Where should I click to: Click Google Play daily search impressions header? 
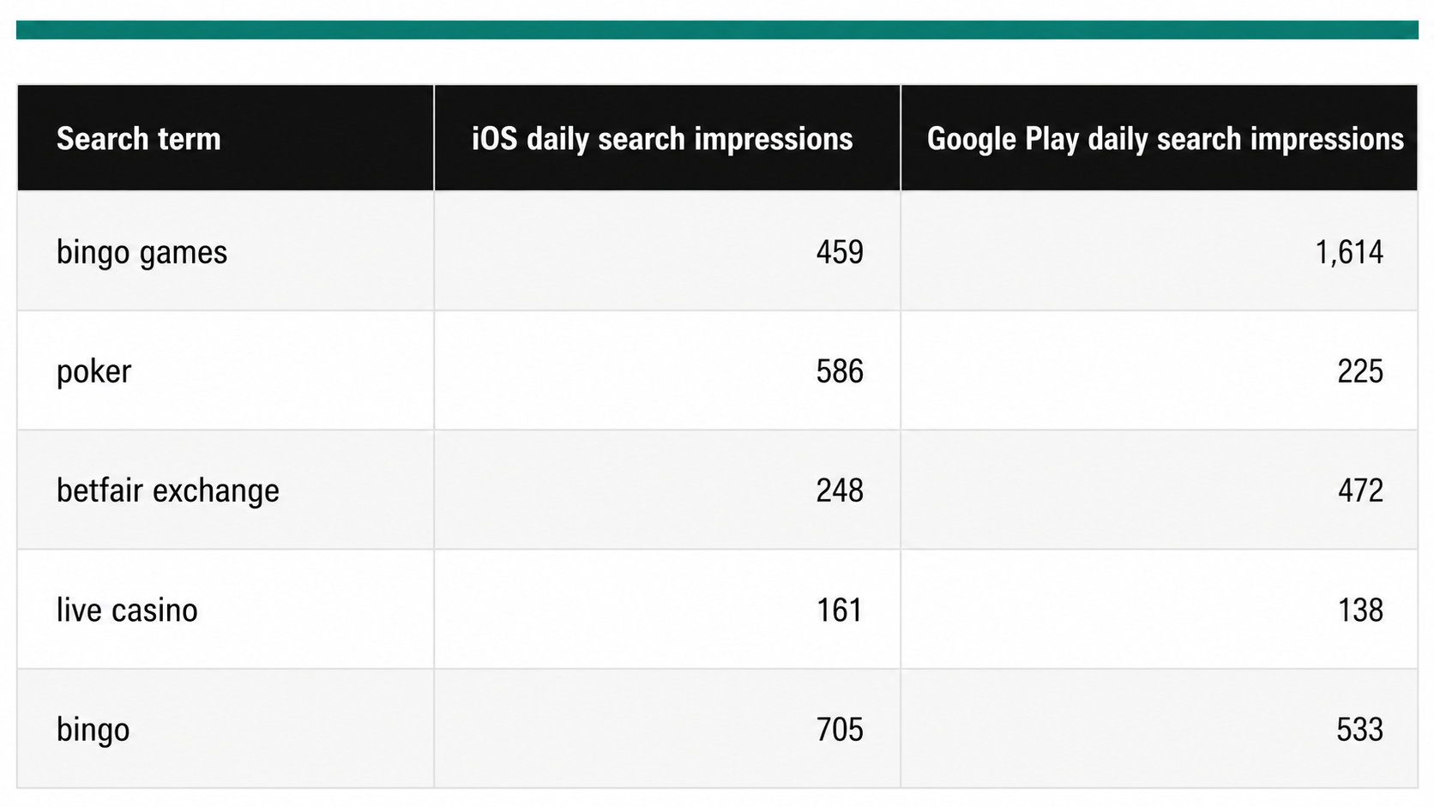(x=1165, y=139)
